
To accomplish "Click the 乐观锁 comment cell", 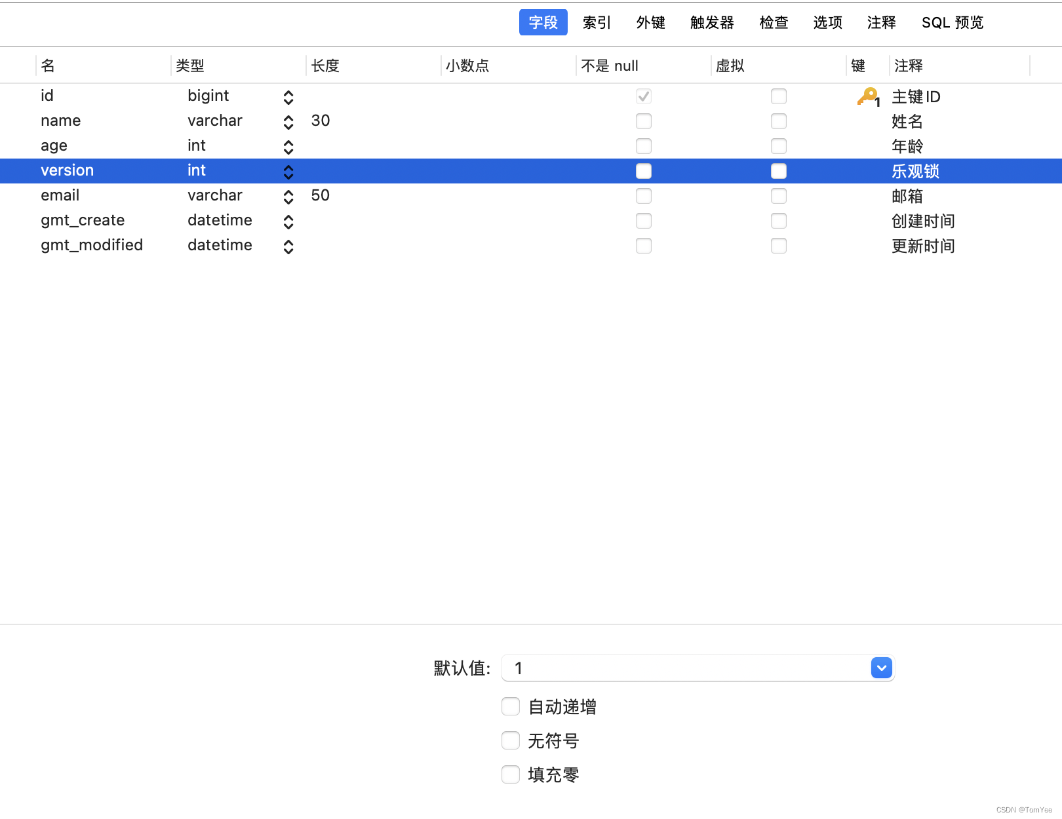I will (915, 172).
